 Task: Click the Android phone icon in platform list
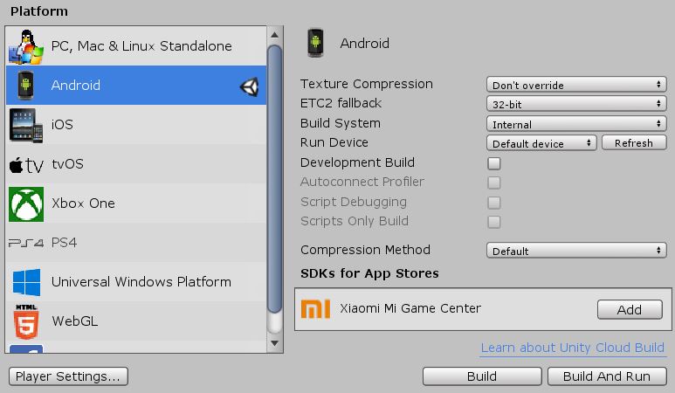tap(26, 86)
